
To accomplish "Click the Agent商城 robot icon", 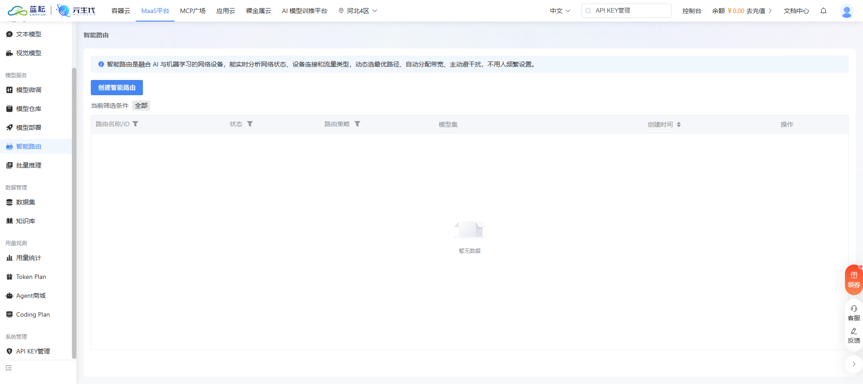I will (9, 296).
